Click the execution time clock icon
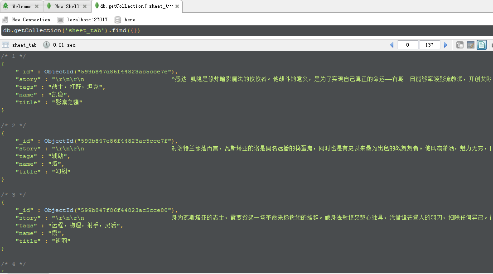The width and height of the screenshot is (493, 274). (47, 44)
